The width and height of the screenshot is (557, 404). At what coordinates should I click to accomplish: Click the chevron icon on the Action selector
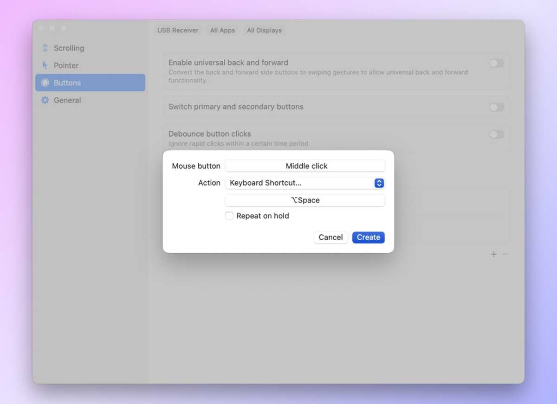click(x=380, y=183)
